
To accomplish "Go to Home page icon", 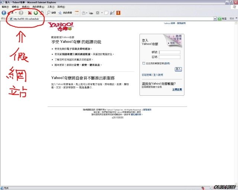I will 42,13.
